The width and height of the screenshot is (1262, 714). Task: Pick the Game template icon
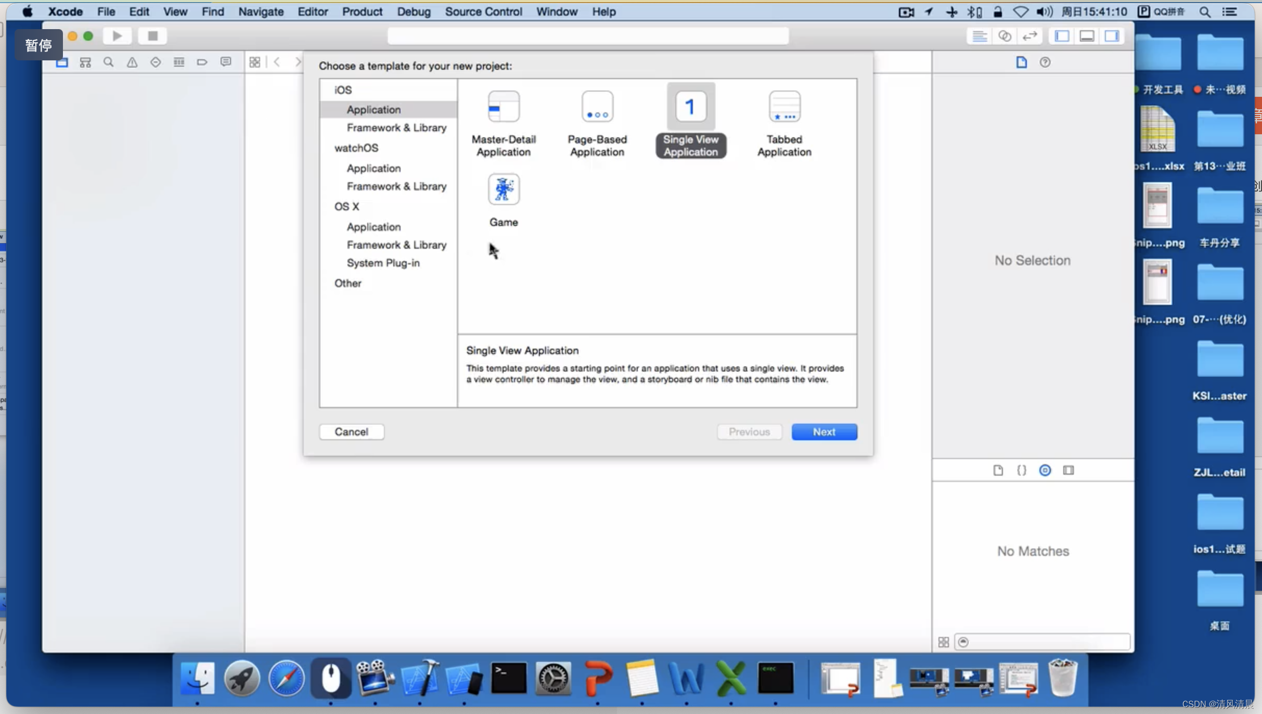point(503,189)
